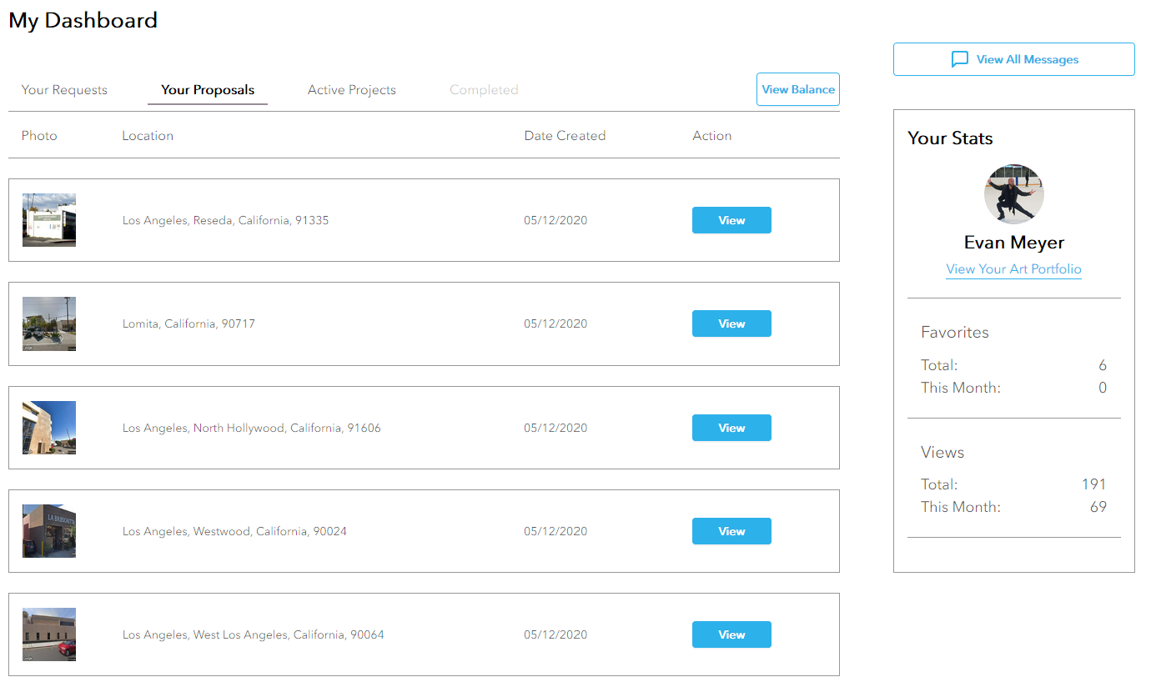This screenshot has width=1151, height=692.
Task: Switch to Your Requests tab
Action: tap(64, 90)
